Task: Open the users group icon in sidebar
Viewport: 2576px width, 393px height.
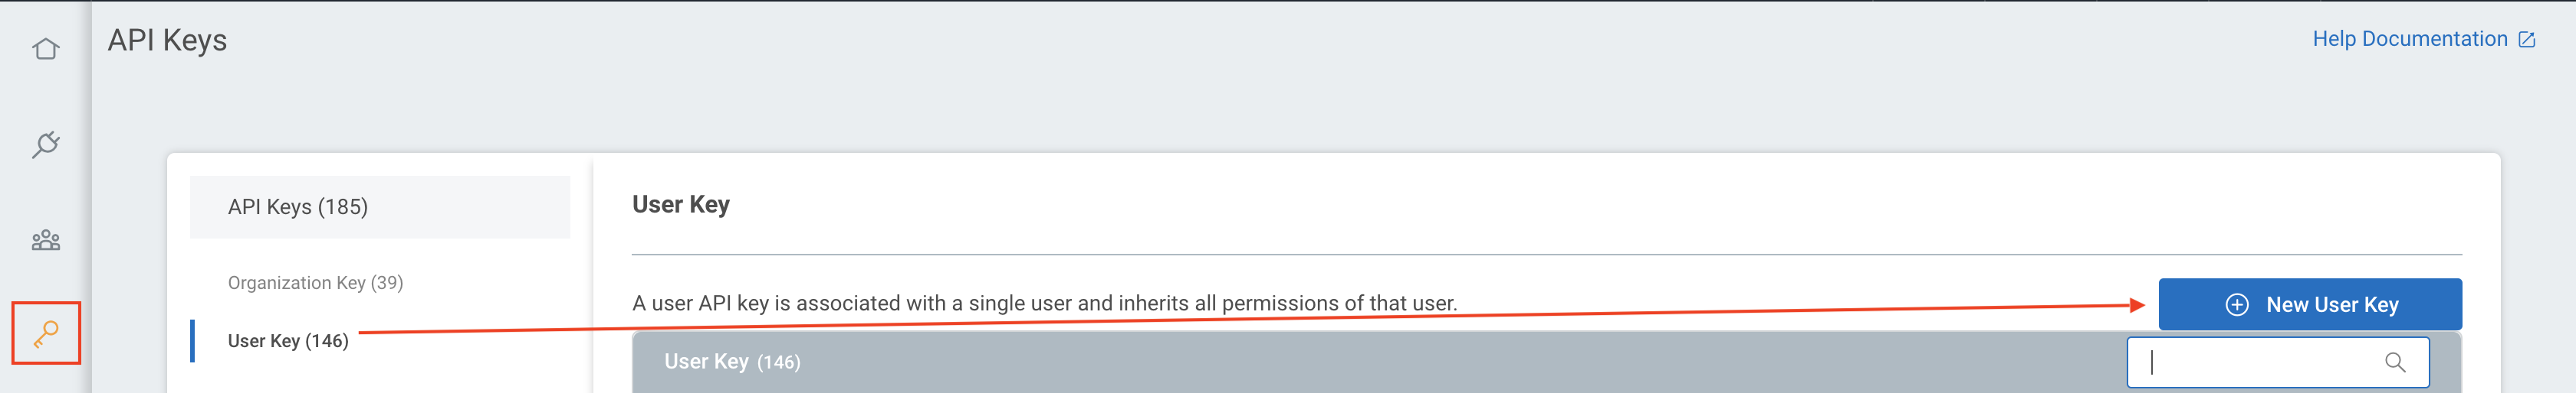Action: click(46, 240)
